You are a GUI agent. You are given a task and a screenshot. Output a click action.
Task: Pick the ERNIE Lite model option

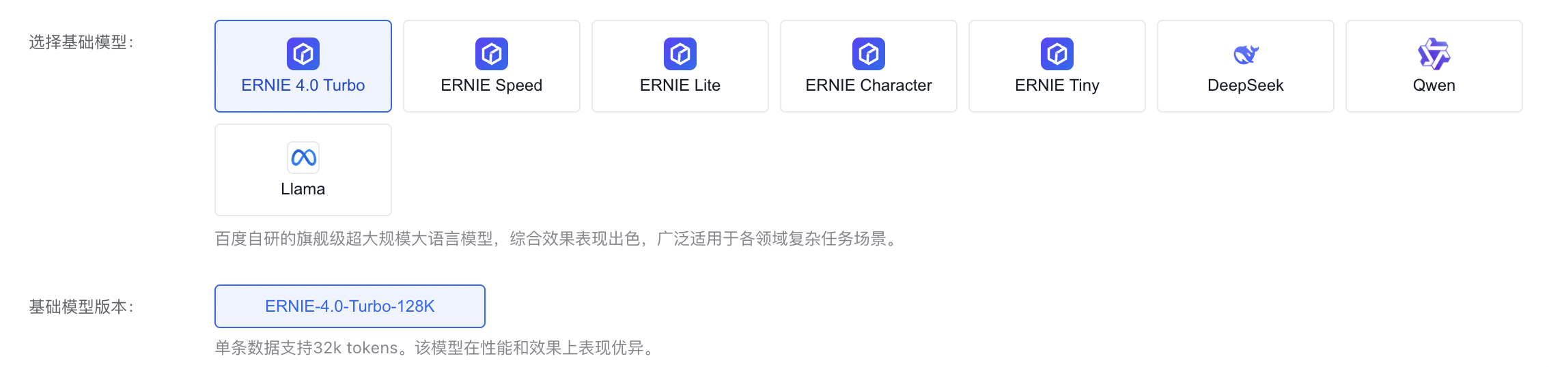tap(680, 66)
